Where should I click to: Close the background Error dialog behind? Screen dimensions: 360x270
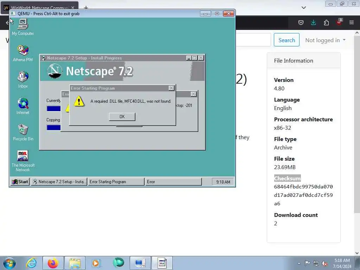click(194, 94)
